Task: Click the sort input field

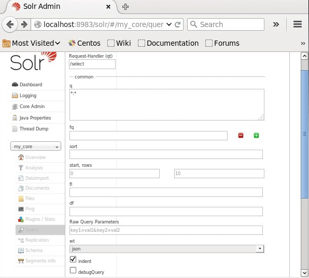Action: [166, 154]
